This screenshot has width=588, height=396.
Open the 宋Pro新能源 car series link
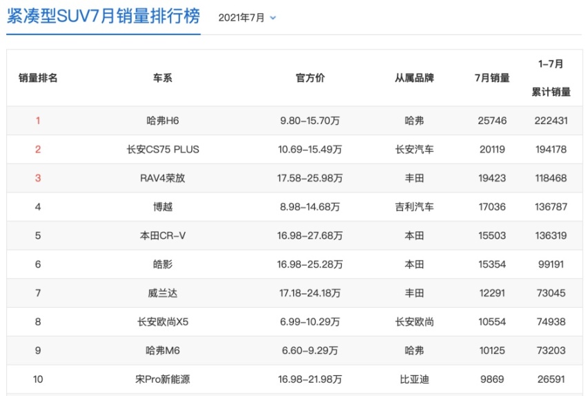pyautogui.click(x=162, y=379)
